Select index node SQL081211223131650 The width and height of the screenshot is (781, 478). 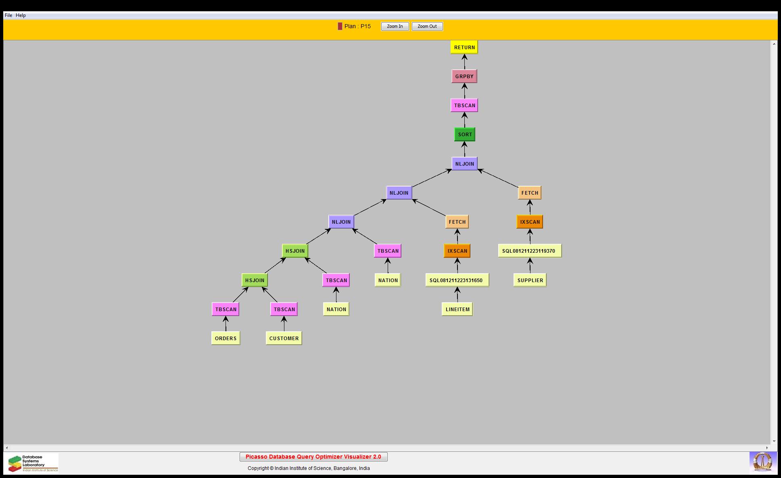(457, 280)
